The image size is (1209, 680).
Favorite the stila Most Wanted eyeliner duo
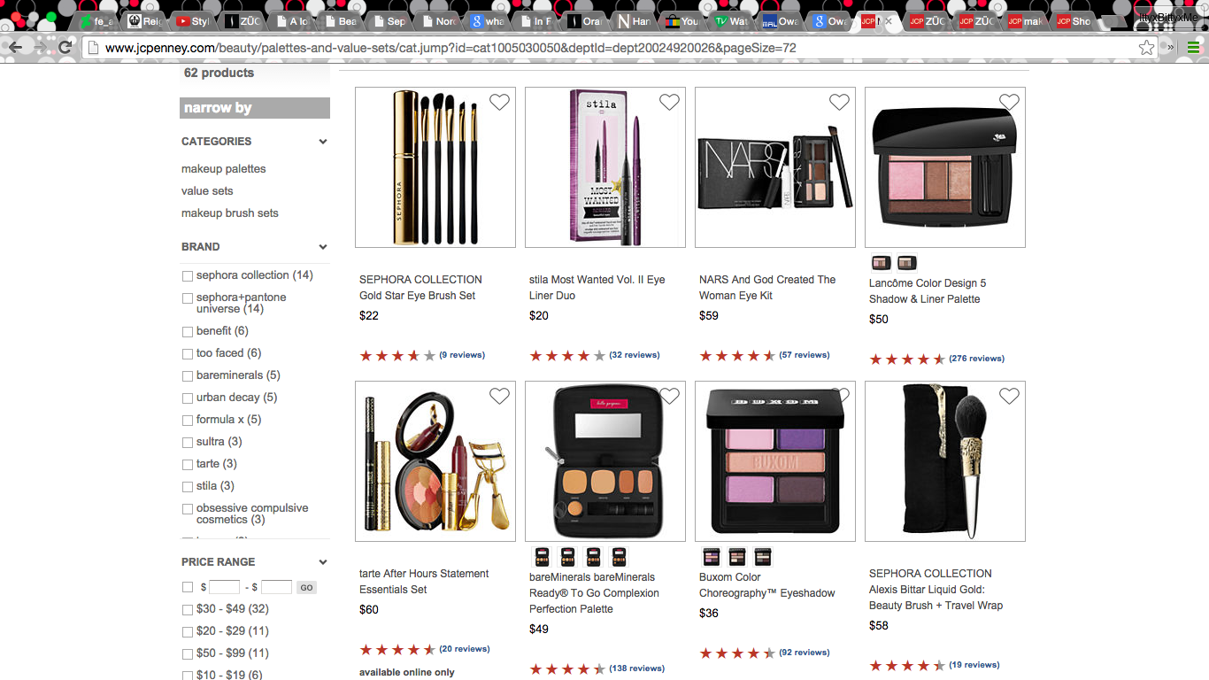[x=669, y=102]
